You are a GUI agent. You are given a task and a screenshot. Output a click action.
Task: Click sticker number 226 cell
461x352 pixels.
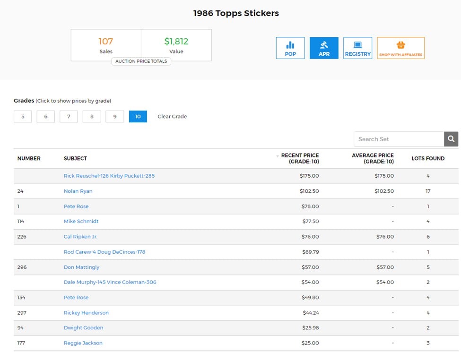pyautogui.click(x=22, y=237)
